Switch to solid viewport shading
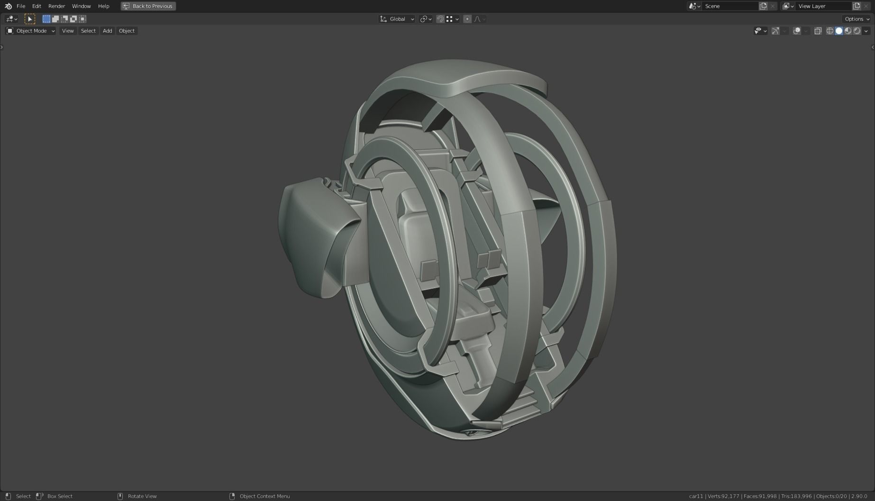This screenshot has height=501, width=875. (839, 31)
